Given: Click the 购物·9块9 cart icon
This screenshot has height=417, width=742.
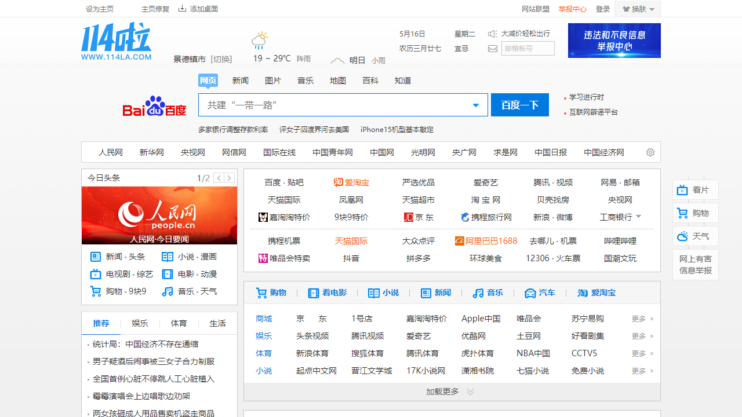Looking at the screenshot, I should [x=96, y=291].
